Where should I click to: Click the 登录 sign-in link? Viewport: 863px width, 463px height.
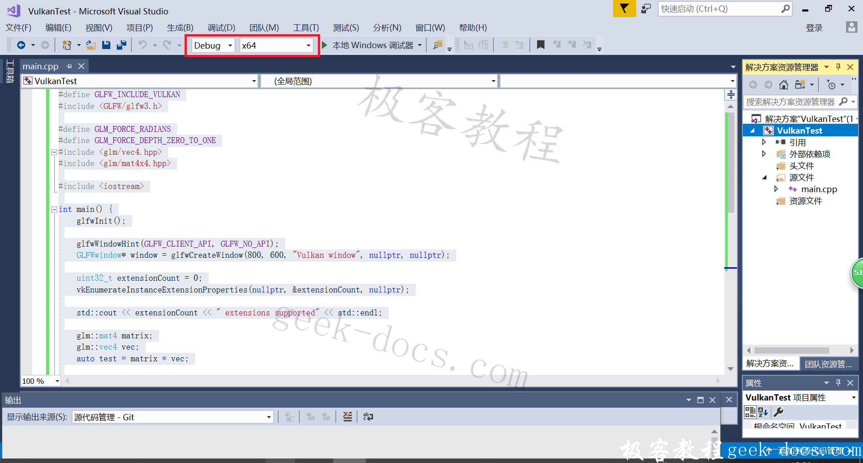click(814, 28)
